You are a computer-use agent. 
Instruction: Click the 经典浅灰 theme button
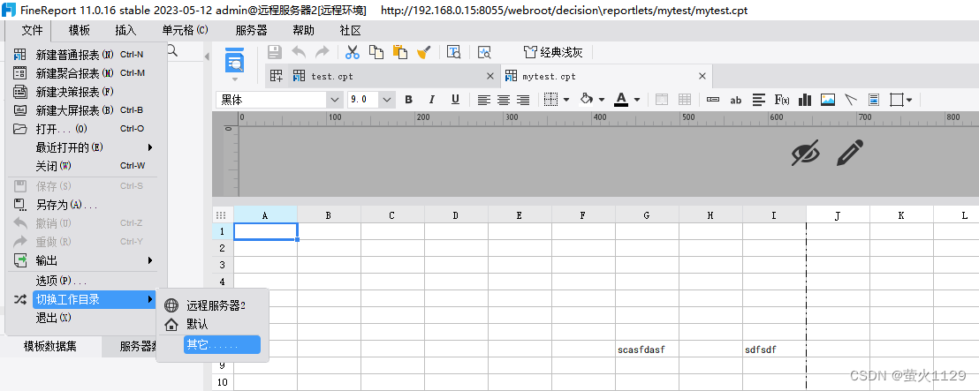point(553,52)
